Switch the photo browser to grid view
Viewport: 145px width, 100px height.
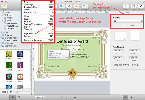pyautogui.click(x=4, y=92)
